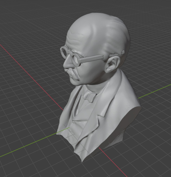
Task: Click the round eyeglasses on the bust
Action: tap(82, 56)
